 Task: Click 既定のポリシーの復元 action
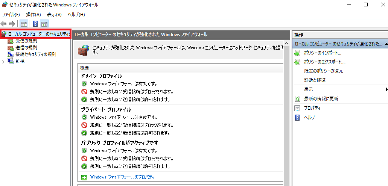pos(323,71)
